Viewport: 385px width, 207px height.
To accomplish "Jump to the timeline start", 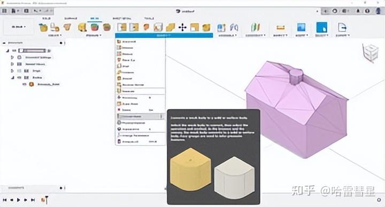I will (x=4, y=200).
